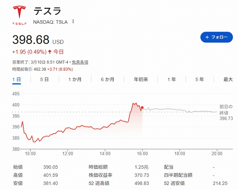Click the red up arrow next to 今日
Image resolution: width=238 pixels, height=190 pixels.
pyautogui.click(x=49, y=52)
